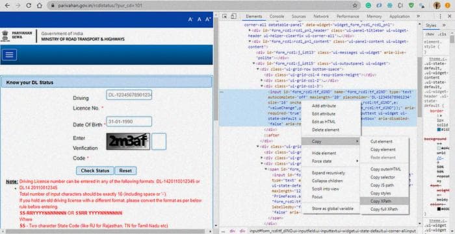The image size is (455, 234).
Task: Select Copy XPath in submenu
Action: (x=385, y=201)
